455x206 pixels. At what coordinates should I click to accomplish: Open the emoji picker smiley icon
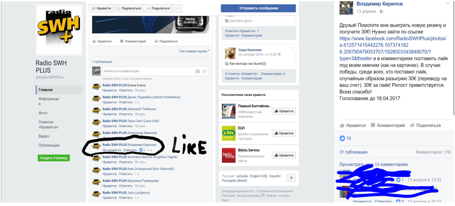(x=204, y=71)
